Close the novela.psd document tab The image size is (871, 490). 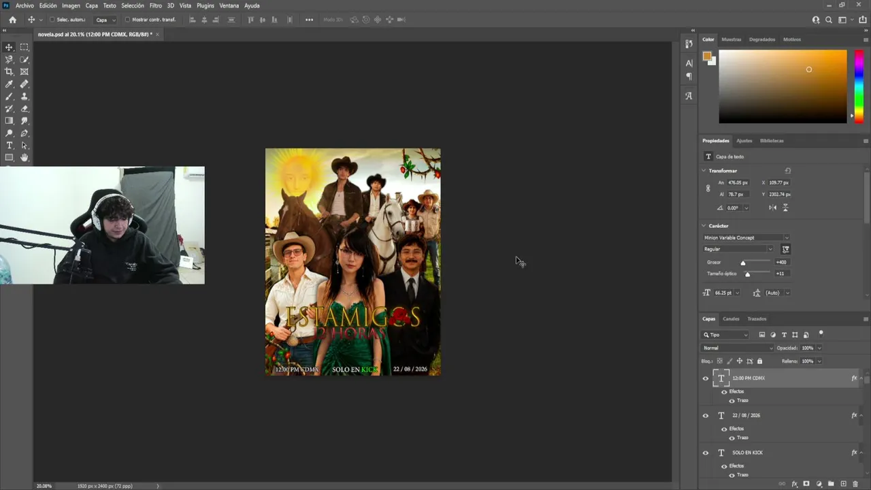[157, 34]
